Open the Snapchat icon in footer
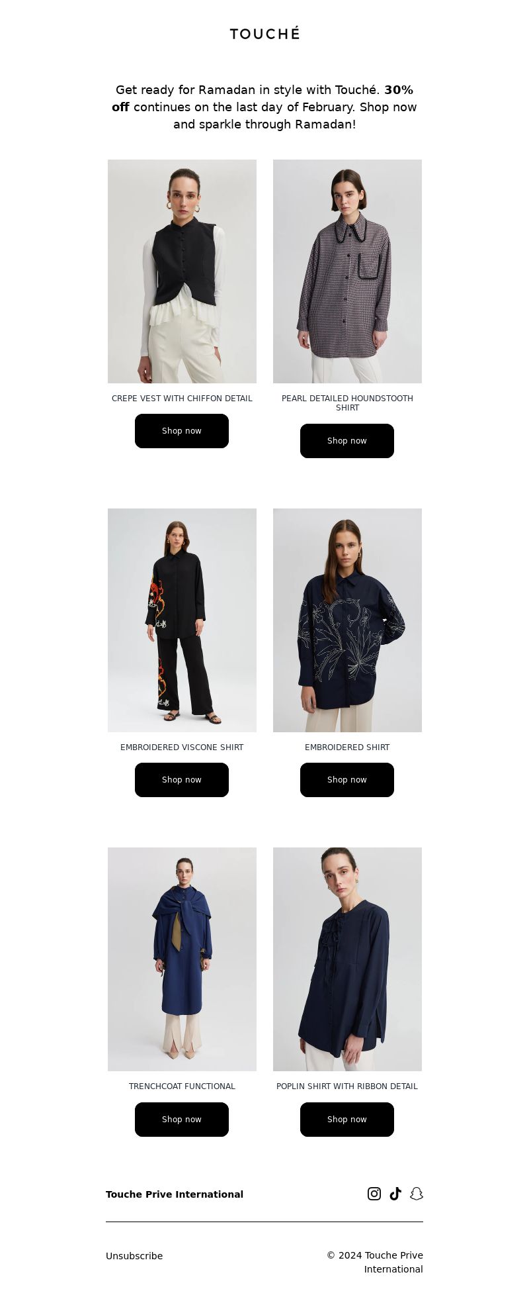The width and height of the screenshot is (529, 1297). [416, 1194]
